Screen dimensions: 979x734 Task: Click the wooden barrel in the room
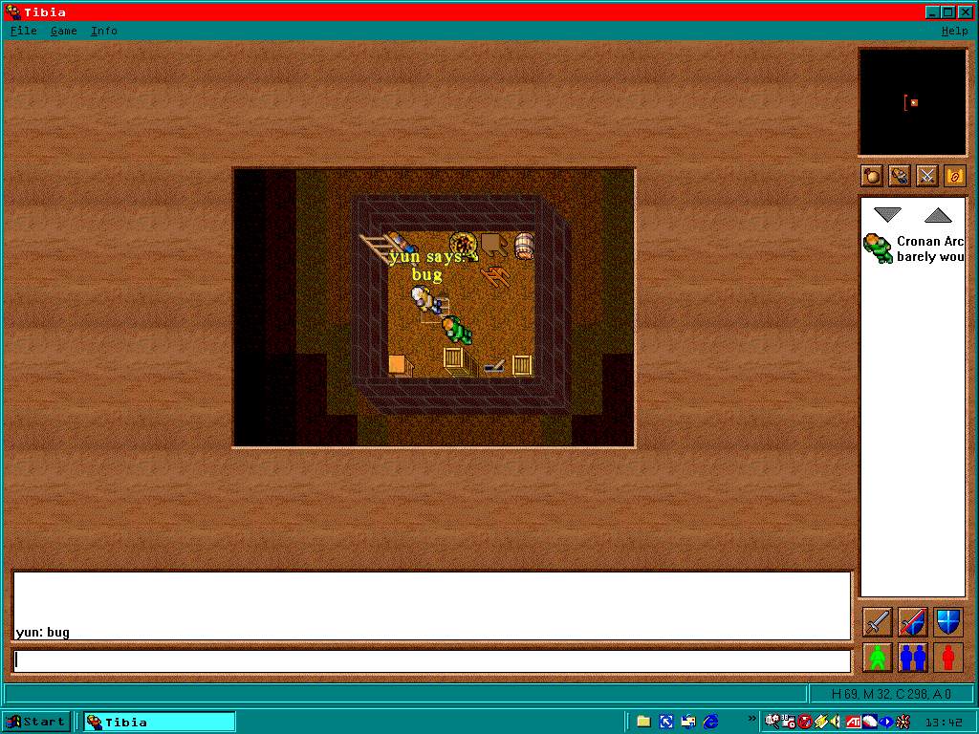[x=525, y=246]
